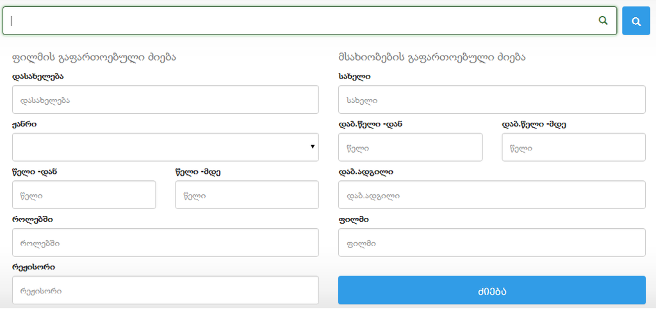Click the ფილმი input field in actor search

492,242
